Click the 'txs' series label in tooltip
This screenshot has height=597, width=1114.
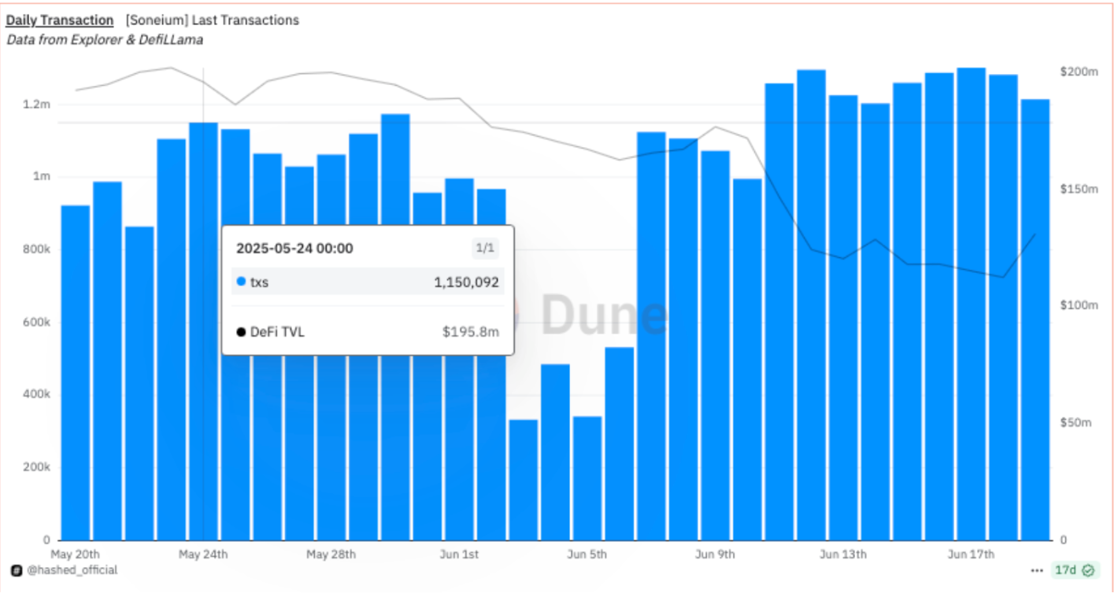pos(259,282)
